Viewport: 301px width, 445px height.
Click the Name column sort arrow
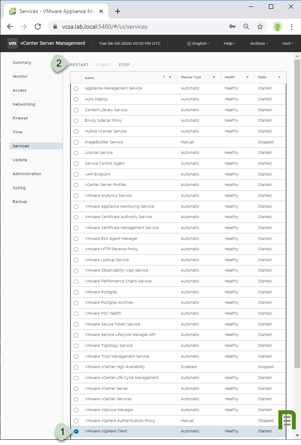[x=164, y=77]
